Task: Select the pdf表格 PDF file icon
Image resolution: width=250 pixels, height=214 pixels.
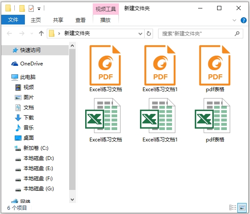Action: click(215, 65)
